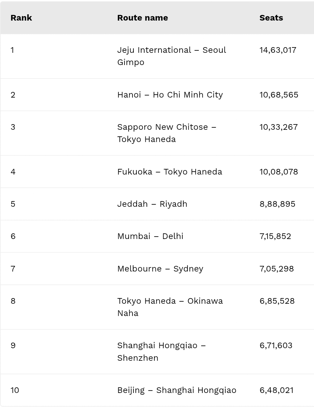Click the Mumbai – Delhi route
The width and height of the screenshot is (314, 407).
pos(150,236)
